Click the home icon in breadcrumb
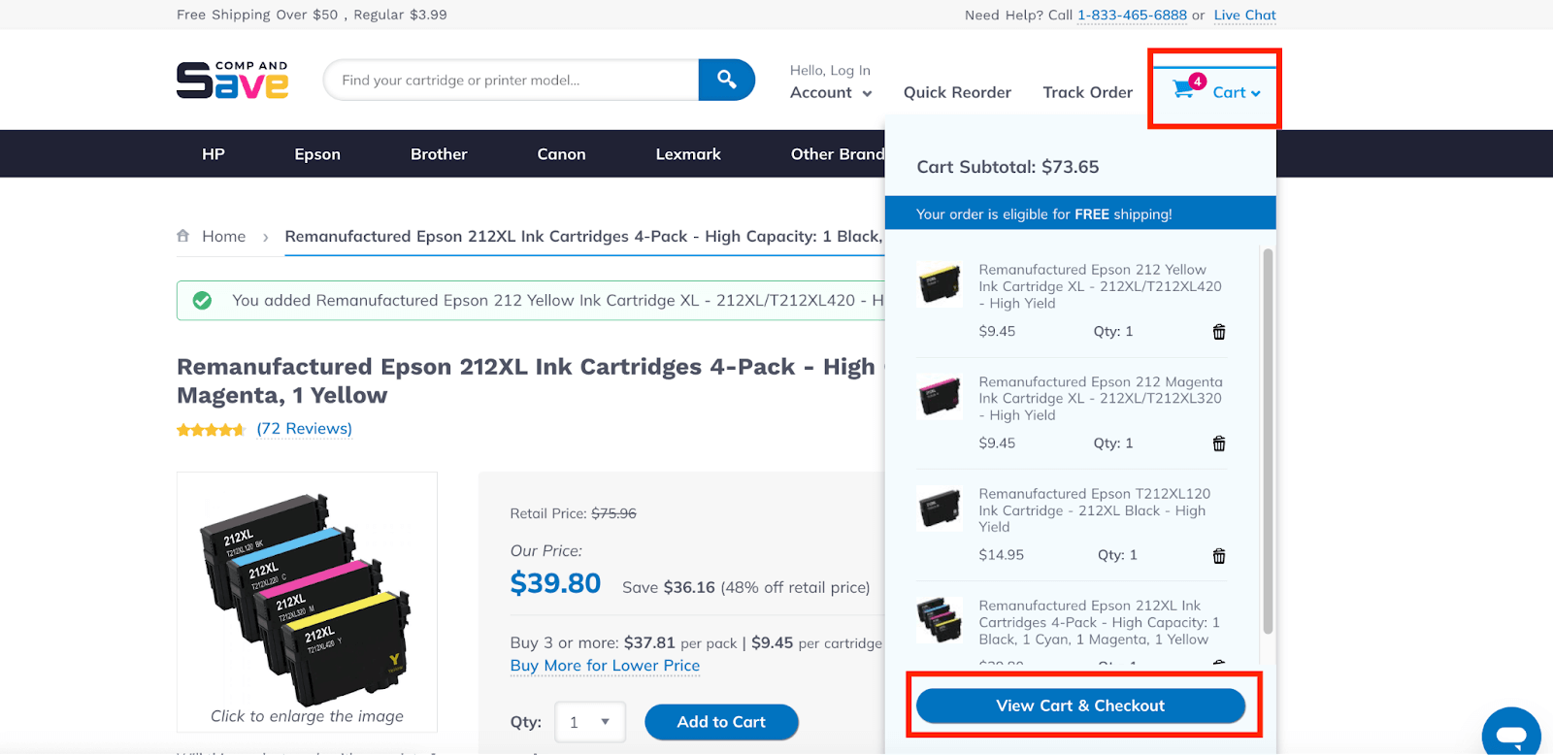1553x755 pixels. point(182,235)
